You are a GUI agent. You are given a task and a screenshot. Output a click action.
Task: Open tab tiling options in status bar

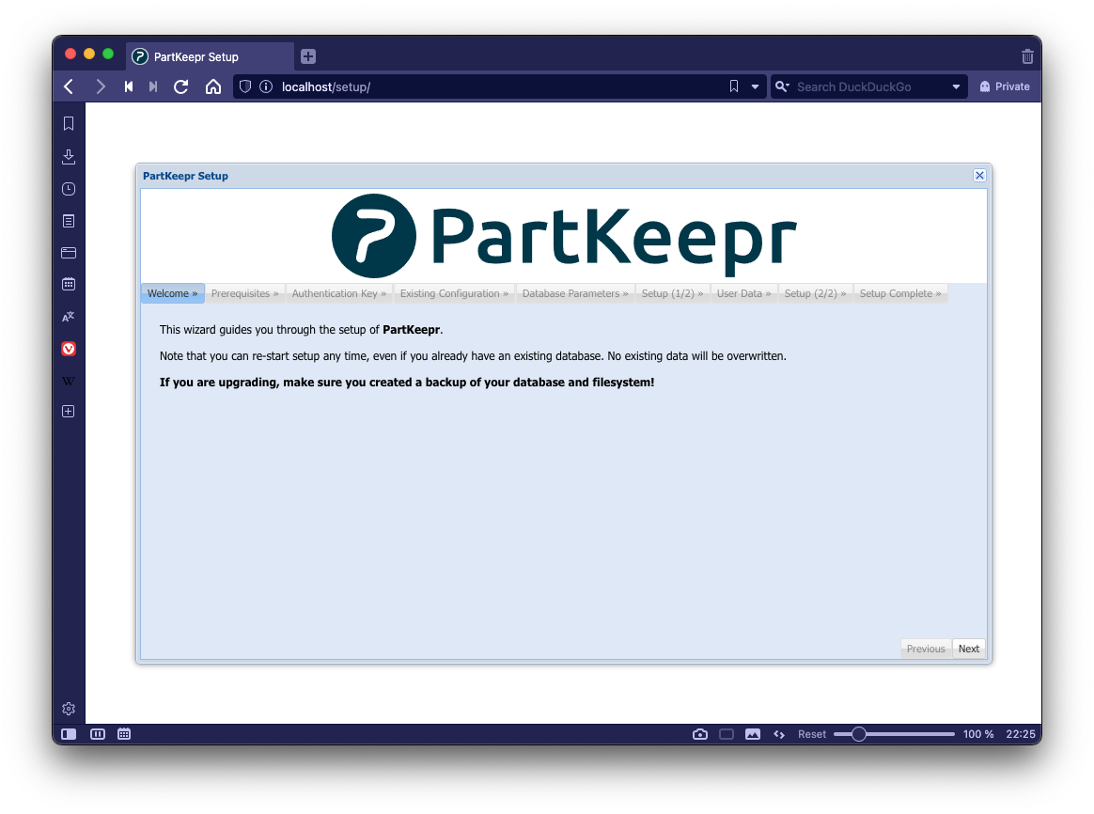(x=98, y=734)
